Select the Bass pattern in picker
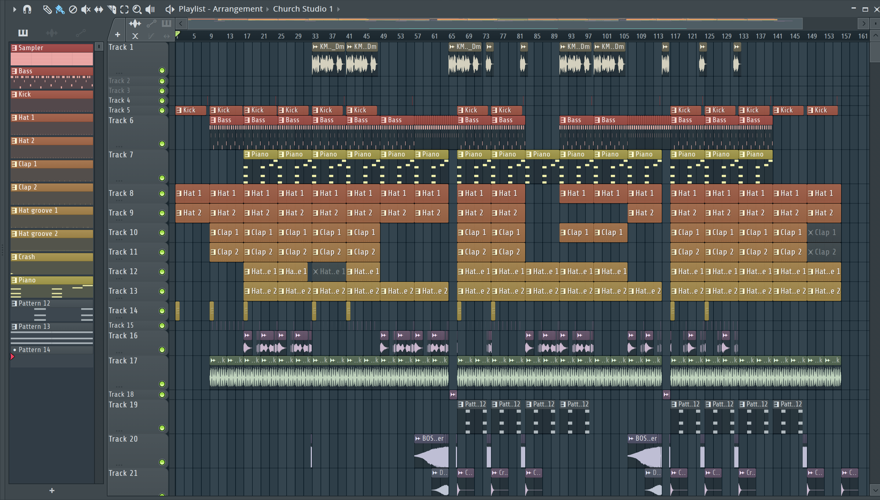This screenshot has height=500, width=880. point(52,78)
